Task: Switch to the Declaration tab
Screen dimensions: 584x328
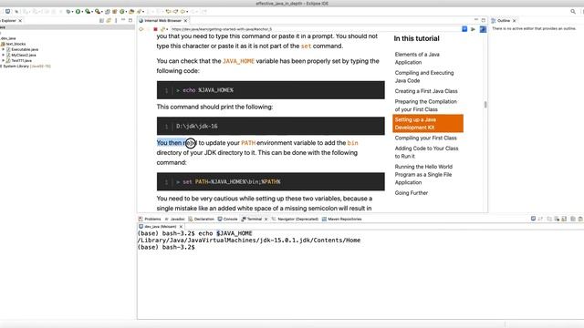Action: pyautogui.click(x=201, y=219)
